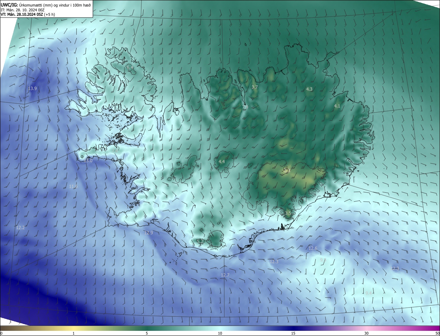This screenshot has width=440, height=336.
Task: Click the 13.9 value label
Action: click(x=32, y=88)
